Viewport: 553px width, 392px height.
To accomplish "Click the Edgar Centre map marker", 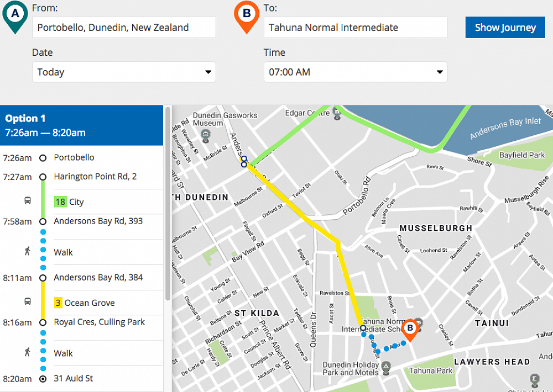I will [337, 114].
